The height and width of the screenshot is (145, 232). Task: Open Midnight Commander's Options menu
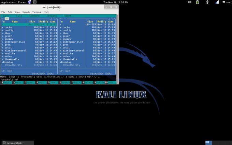click(x=52, y=16)
